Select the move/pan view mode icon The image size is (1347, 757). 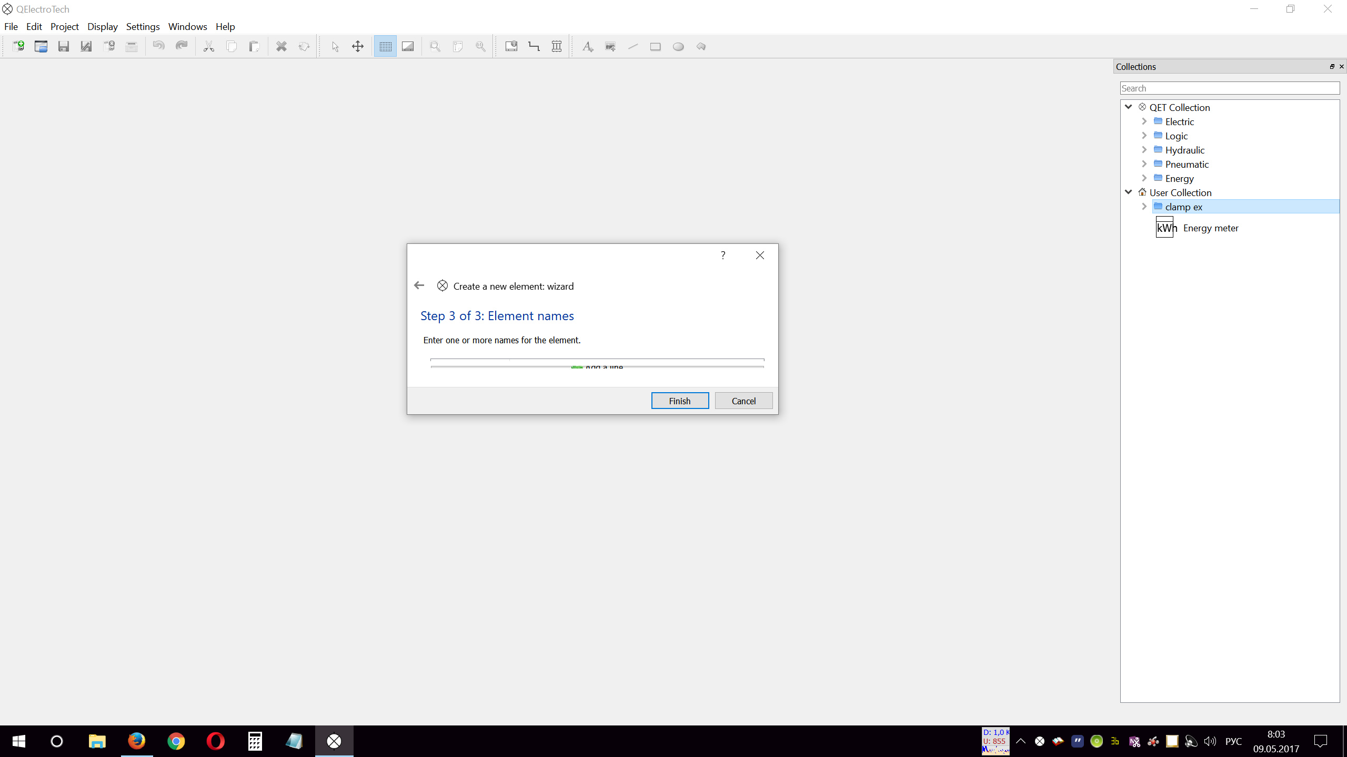click(x=358, y=46)
